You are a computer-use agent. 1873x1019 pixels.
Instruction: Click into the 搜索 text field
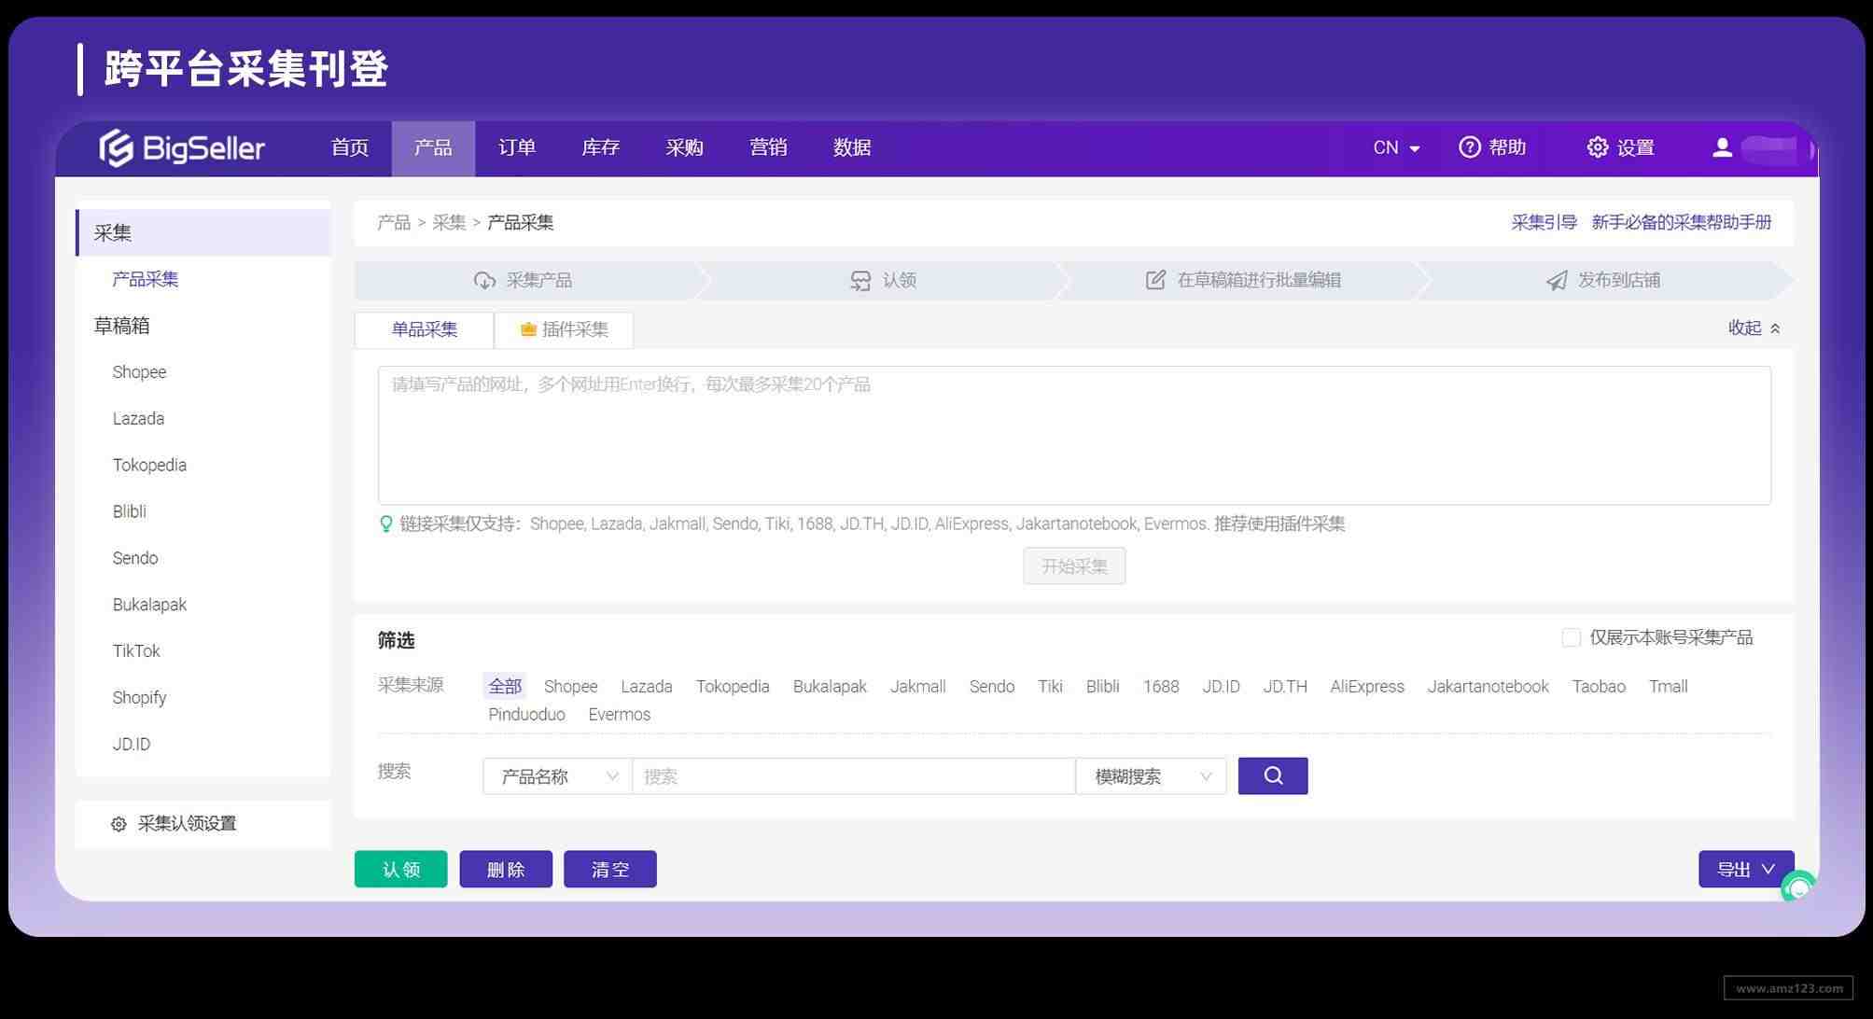click(x=854, y=776)
